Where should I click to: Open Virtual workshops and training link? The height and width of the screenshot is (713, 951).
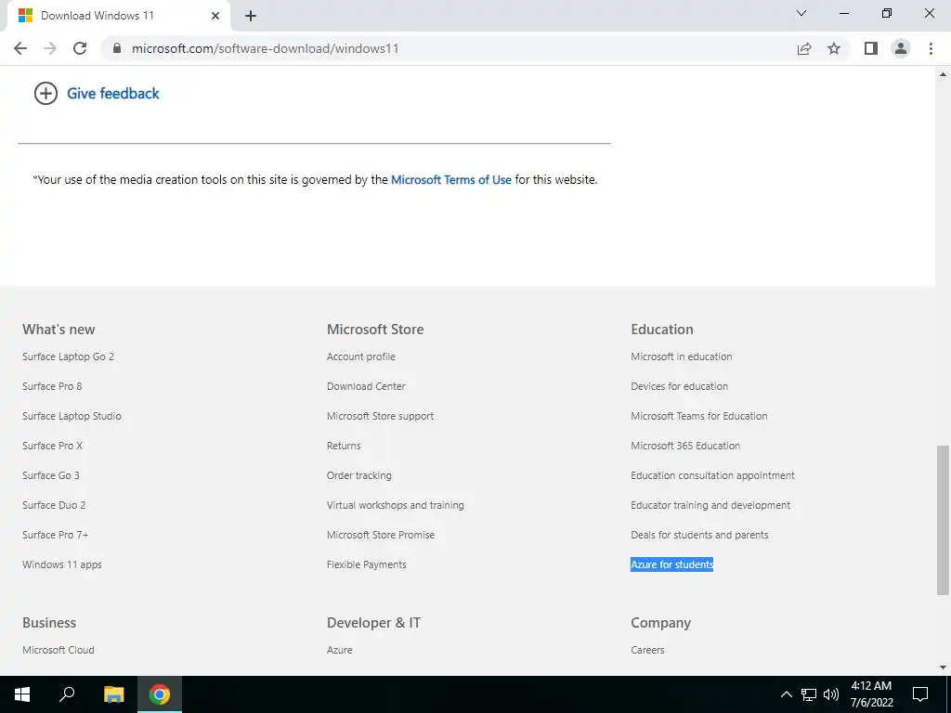pyautogui.click(x=396, y=505)
